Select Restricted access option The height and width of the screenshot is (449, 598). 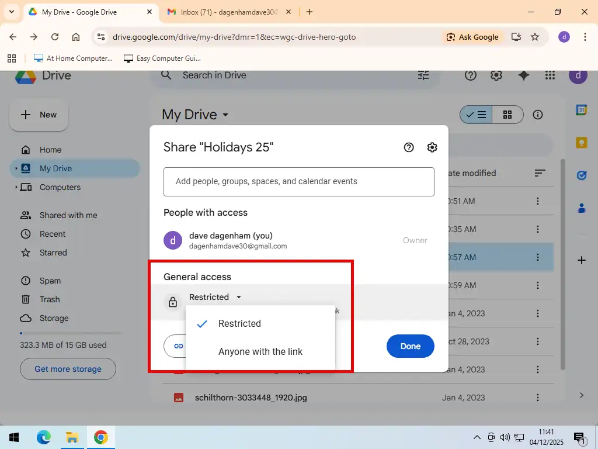coord(239,324)
